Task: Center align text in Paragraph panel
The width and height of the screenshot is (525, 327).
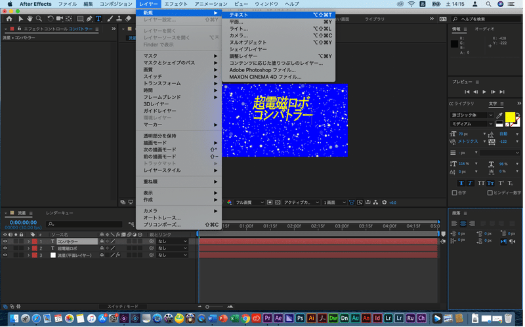Action: click(x=463, y=223)
